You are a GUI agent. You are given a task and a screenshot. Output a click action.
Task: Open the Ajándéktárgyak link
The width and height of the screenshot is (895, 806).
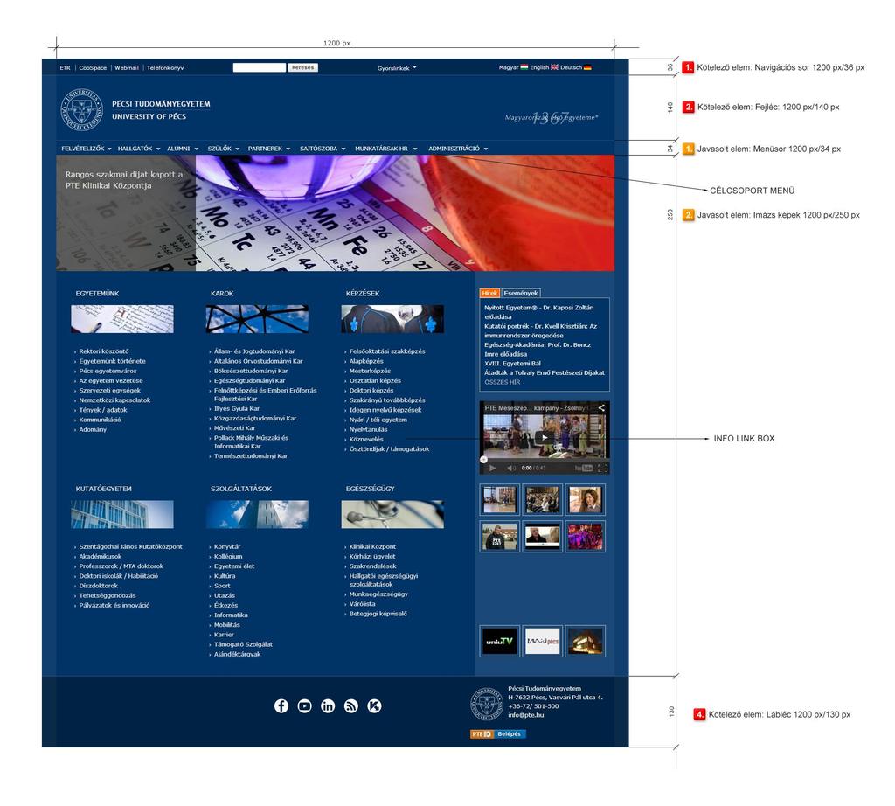coord(238,654)
